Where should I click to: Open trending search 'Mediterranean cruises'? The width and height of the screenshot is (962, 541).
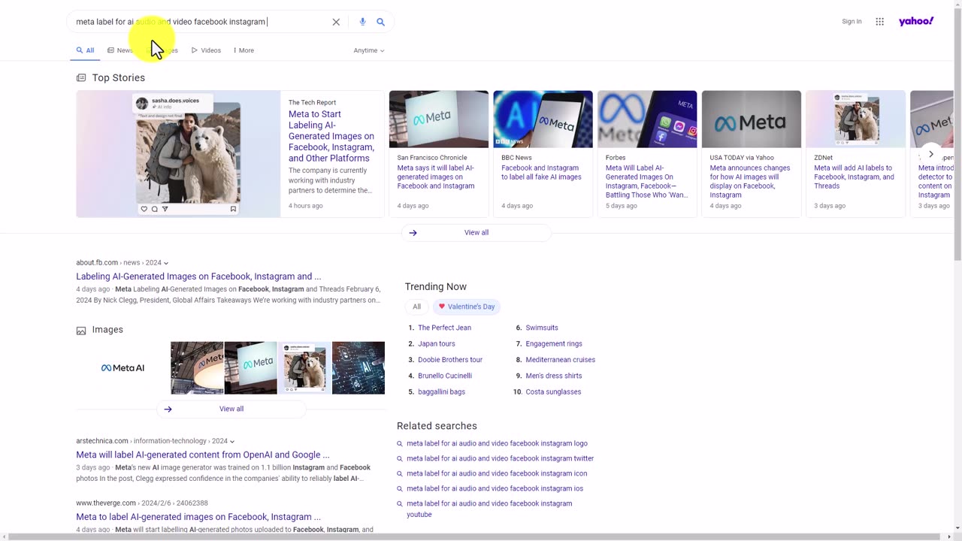point(560,360)
